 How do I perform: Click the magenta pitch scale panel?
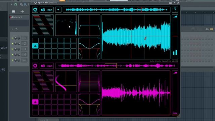click(x=43, y=81)
